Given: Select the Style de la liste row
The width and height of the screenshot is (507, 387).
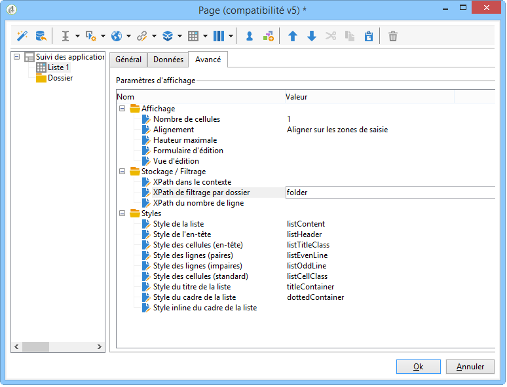Looking at the screenshot, I should (x=178, y=224).
